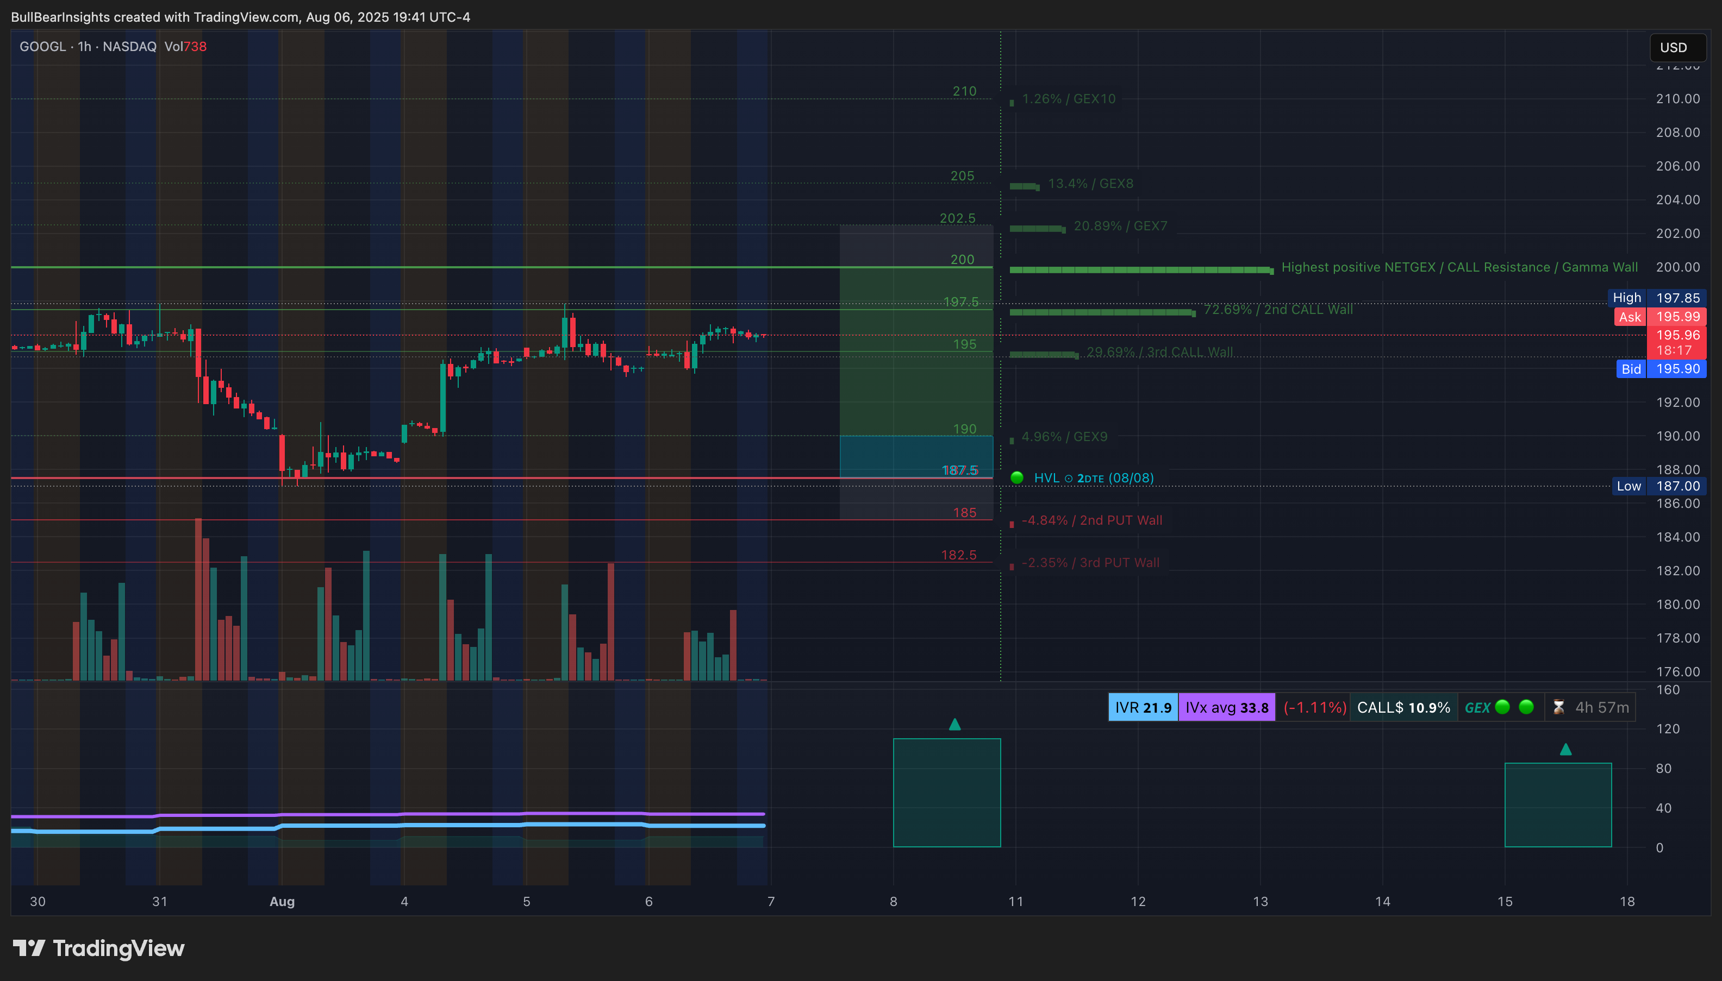Click the Low 187.00 price label

[1658, 486]
